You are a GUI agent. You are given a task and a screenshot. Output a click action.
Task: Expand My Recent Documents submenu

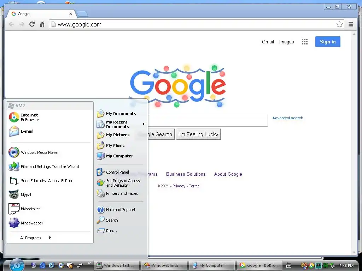coord(121,124)
